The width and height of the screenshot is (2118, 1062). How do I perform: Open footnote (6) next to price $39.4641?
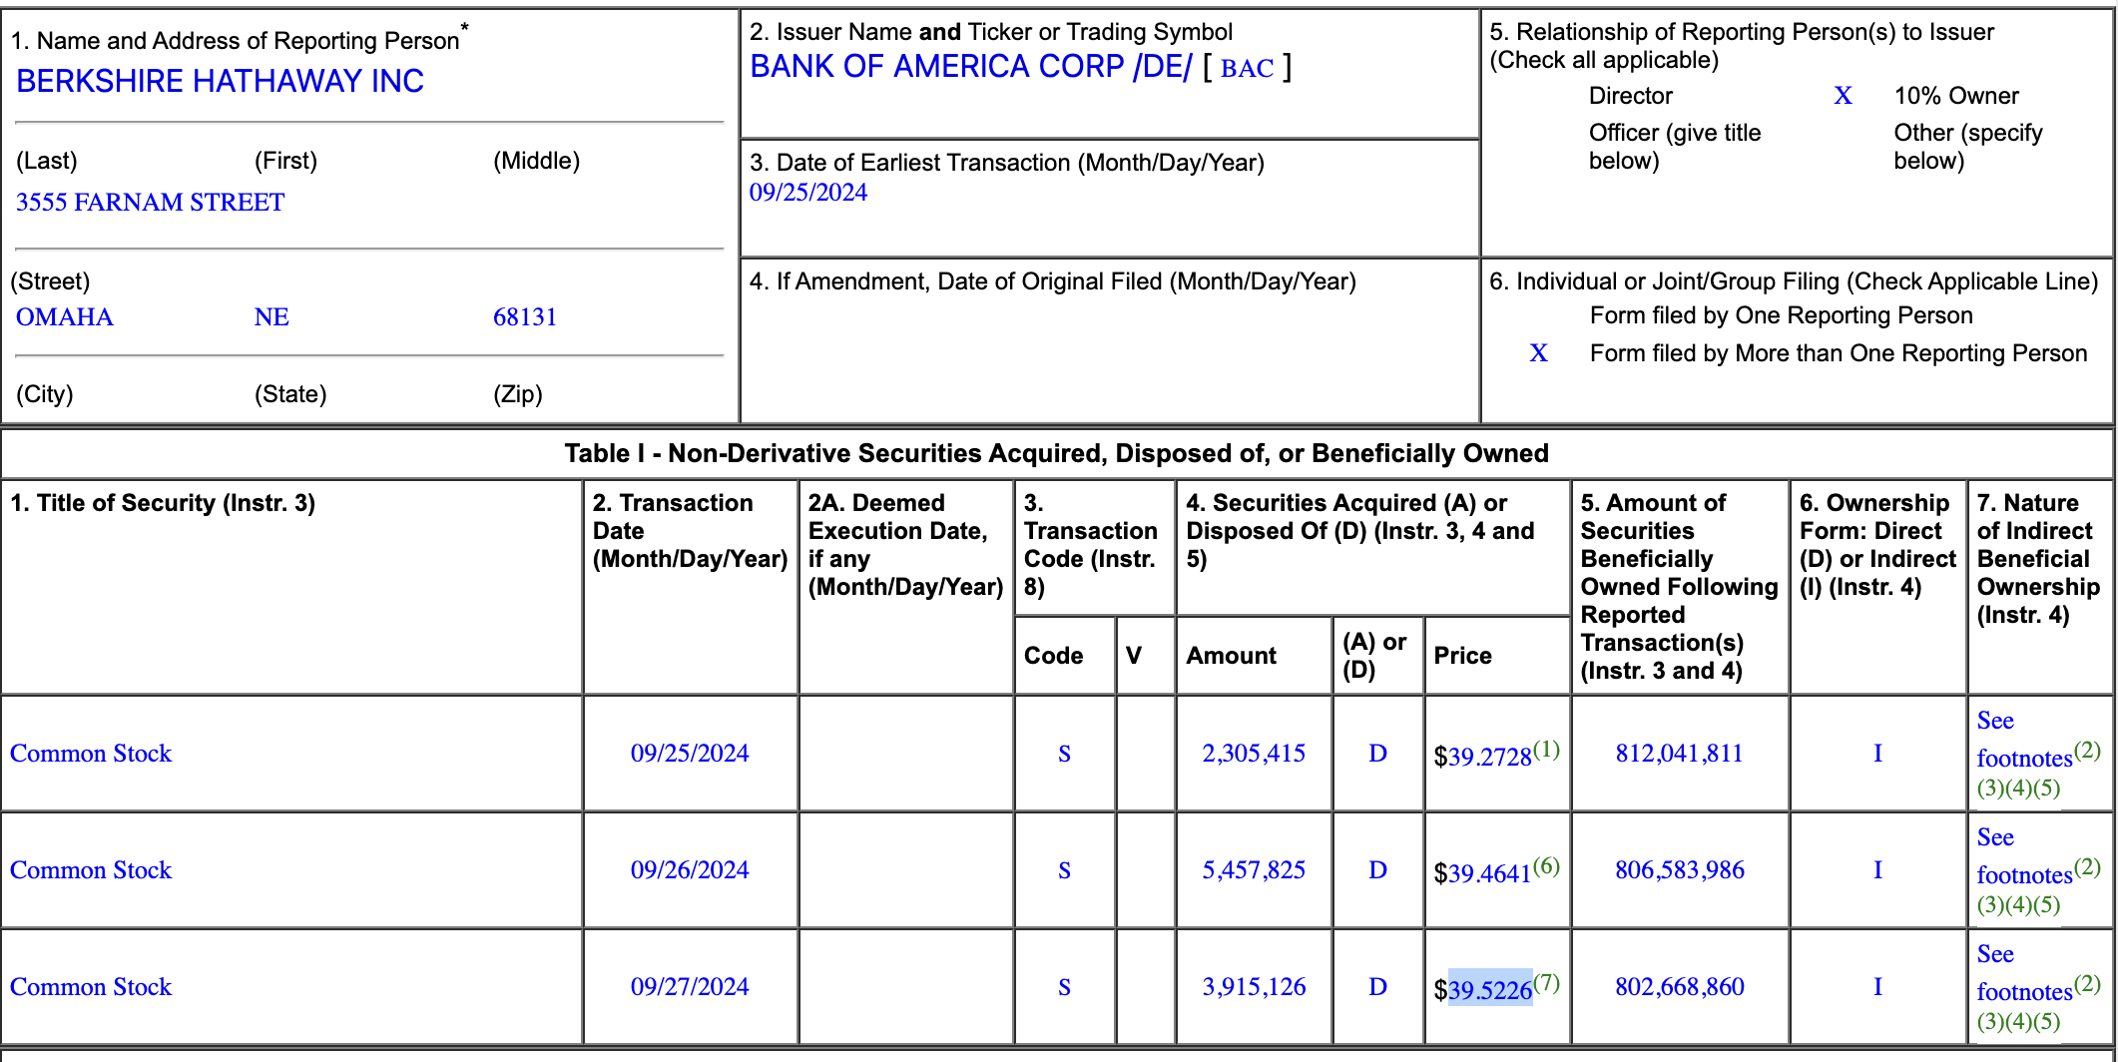point(1546,866)
